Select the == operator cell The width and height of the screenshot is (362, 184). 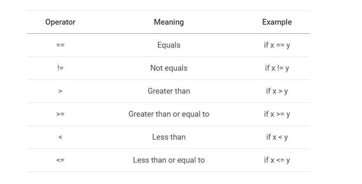[60, 45]
